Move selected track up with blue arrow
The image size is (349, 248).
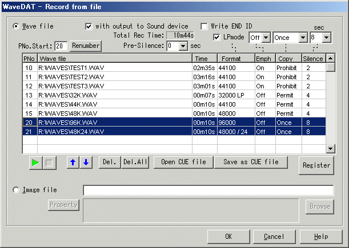73,162
